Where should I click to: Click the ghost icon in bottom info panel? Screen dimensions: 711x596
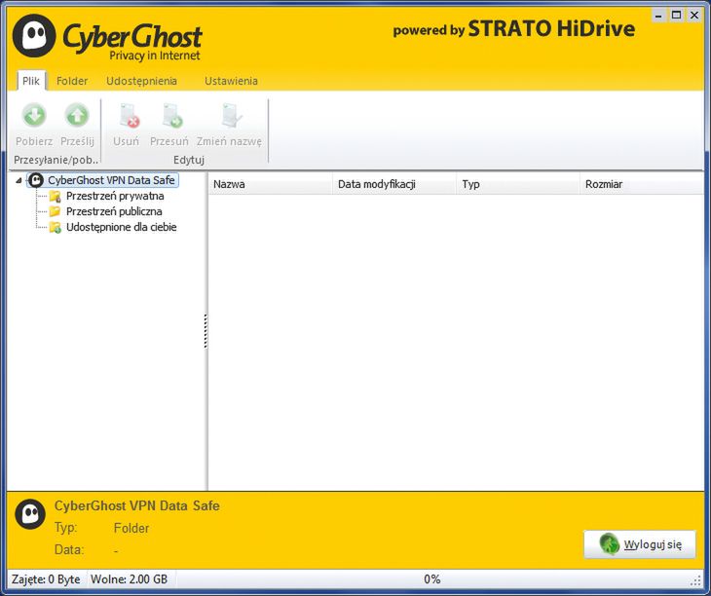click(30, 514)
